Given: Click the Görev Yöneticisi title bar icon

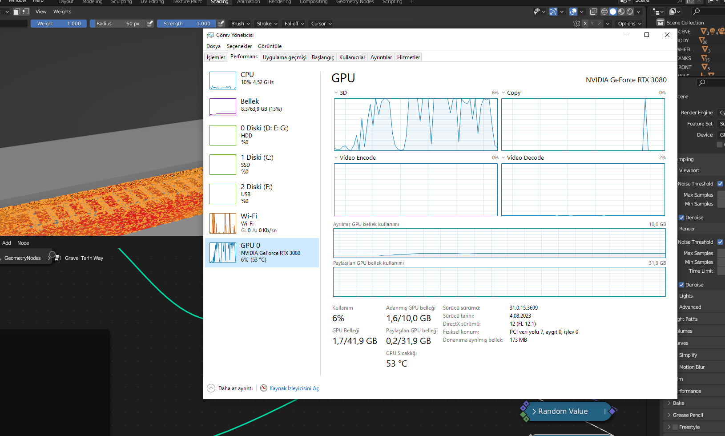Looking at the screenshot, I should (x=210, y=35).
